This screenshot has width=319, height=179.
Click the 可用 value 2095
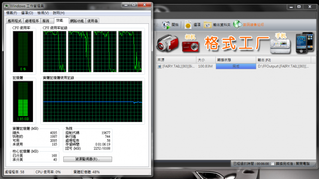(x=53, y=140)
